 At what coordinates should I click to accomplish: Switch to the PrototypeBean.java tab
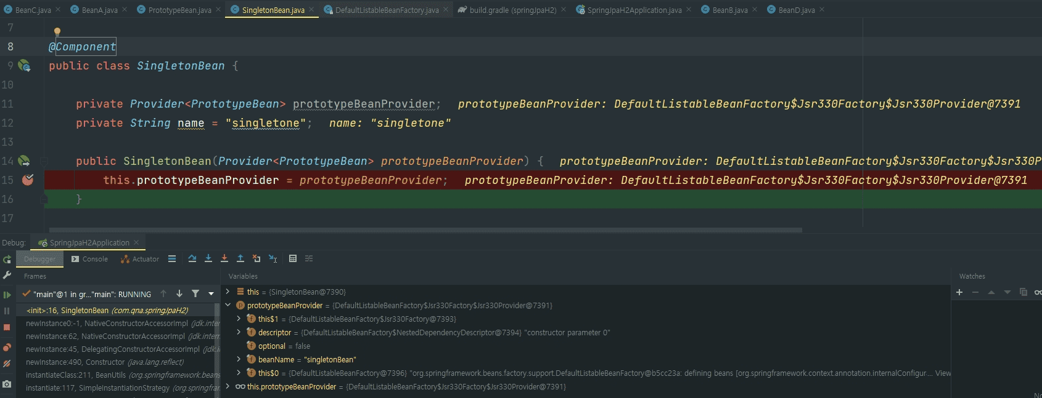point(179,10)
